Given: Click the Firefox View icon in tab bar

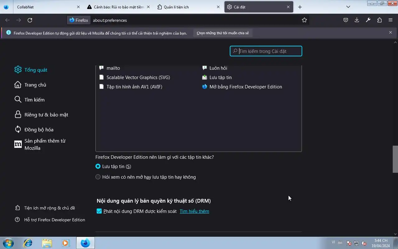Looking at the screenshot, I should point(6,7).
